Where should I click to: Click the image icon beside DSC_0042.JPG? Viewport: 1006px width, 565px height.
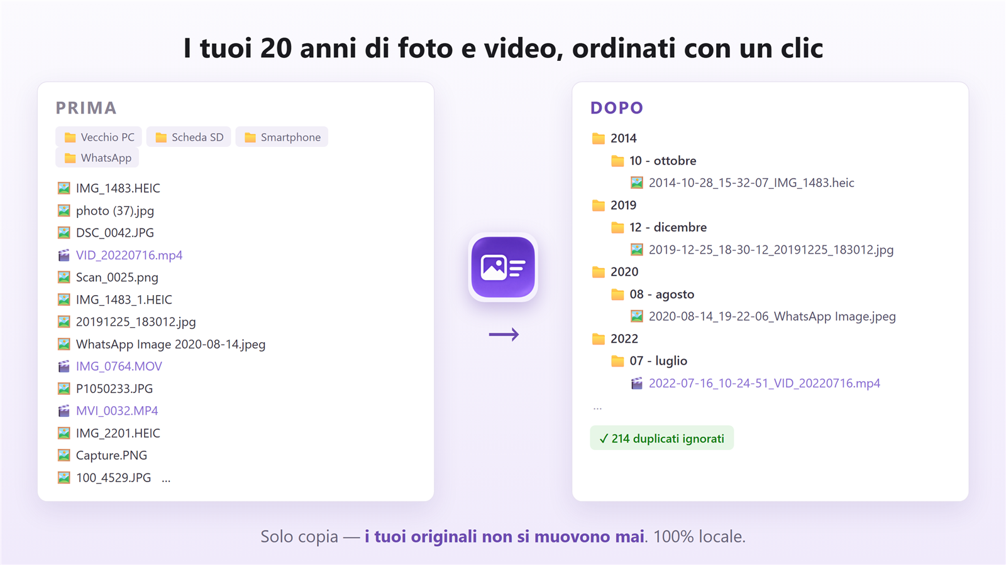click(x=64, y=233)
